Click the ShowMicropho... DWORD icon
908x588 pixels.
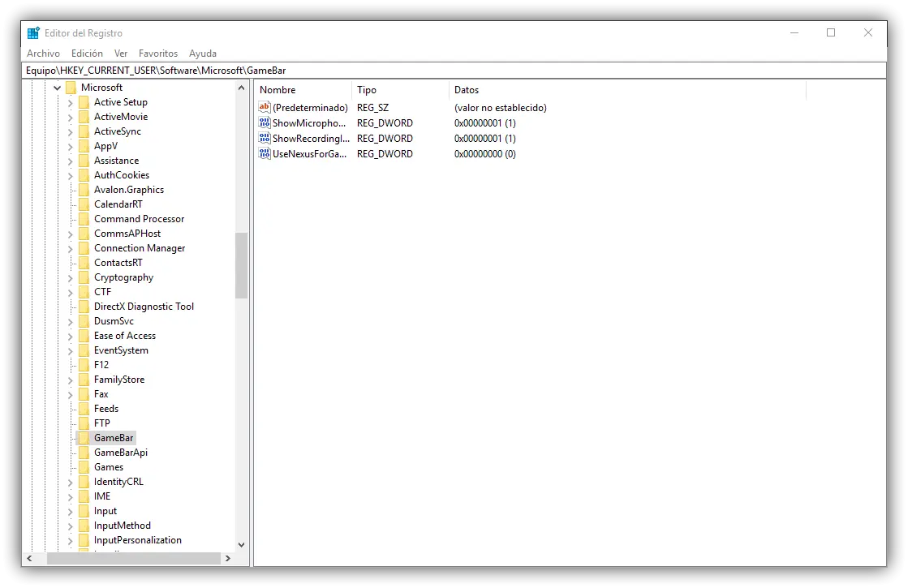pyautogui.click(x=265, y=122)
